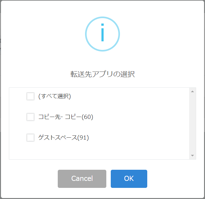Click the 転送先アプリの選択 heading
Image resolution: width=205 pixels, height=199 pixels.
click(102, 74)
